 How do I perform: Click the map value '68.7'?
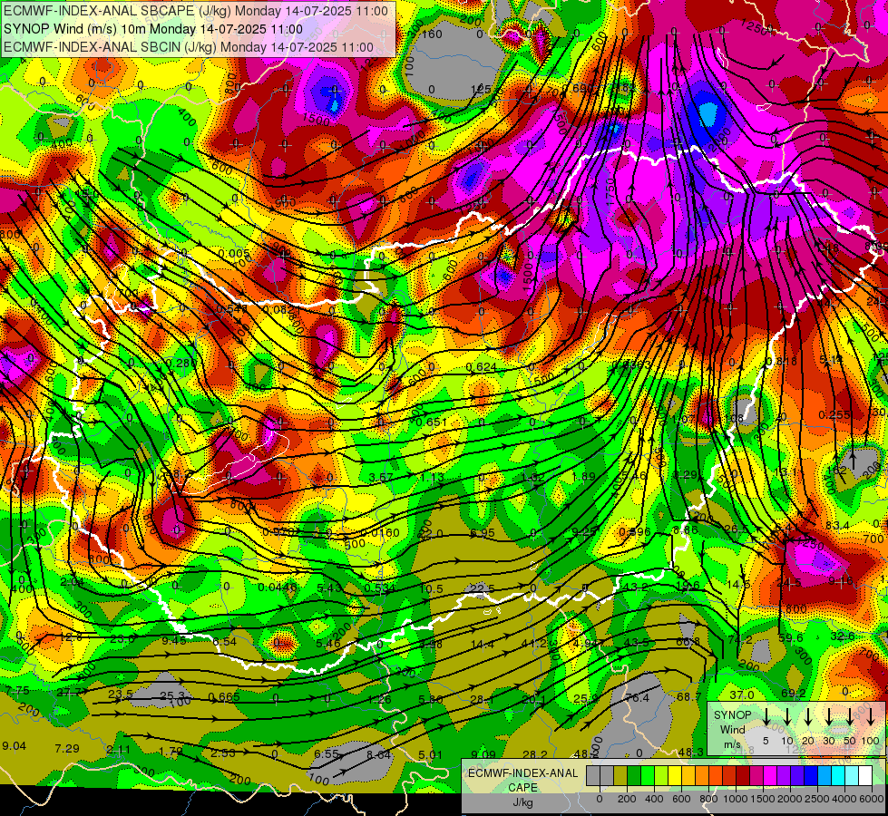[x=689, y=696]
